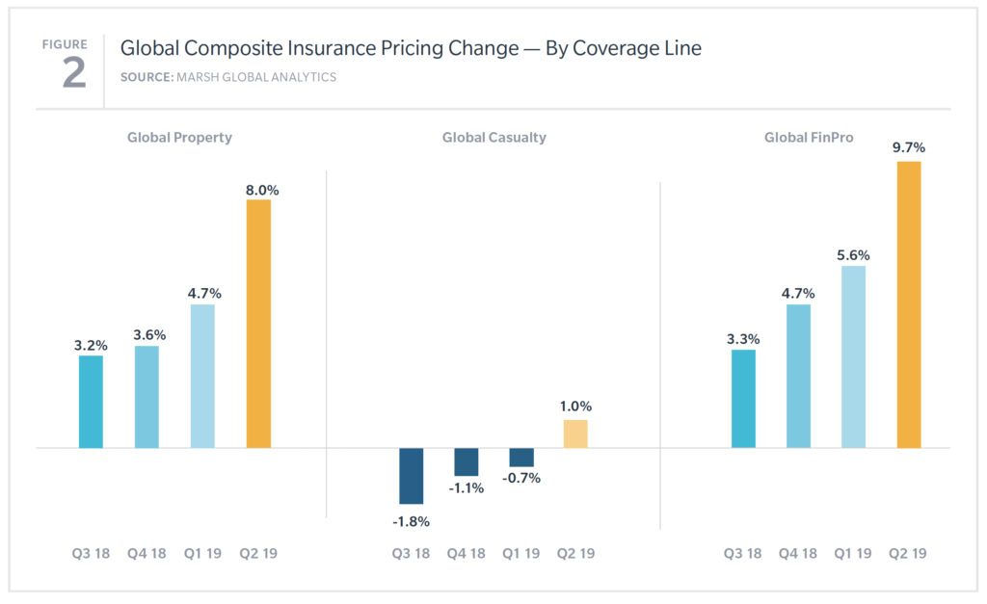Select the FinPro 5.6% Q1 19 bar
The height and width of the screenshot is (604, 987).
(x=854, y=356)
